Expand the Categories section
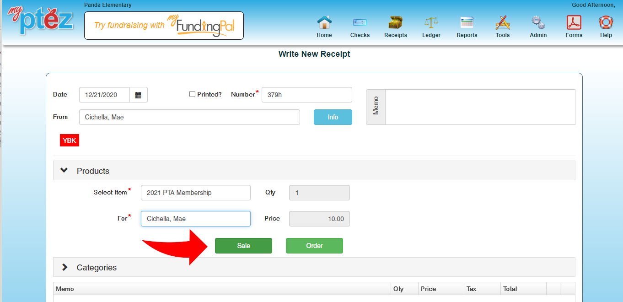The image size is (623, 302). click(64, 267)
